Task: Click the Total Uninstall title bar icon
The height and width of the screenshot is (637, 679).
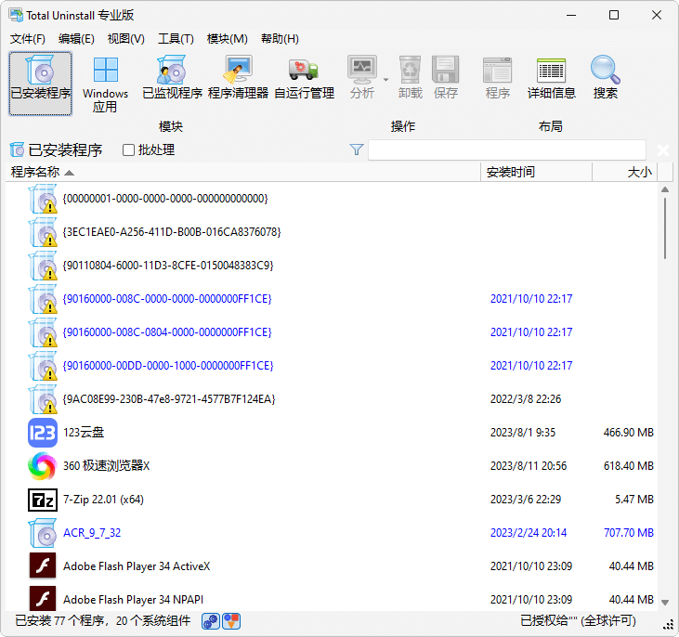Action: 16,15
